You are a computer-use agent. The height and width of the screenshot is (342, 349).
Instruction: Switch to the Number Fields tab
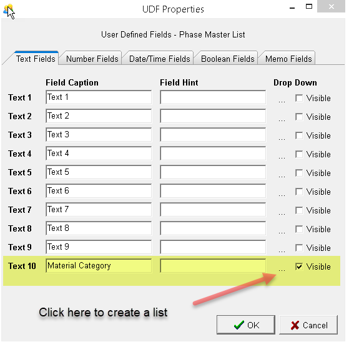[x=92, y=59]
